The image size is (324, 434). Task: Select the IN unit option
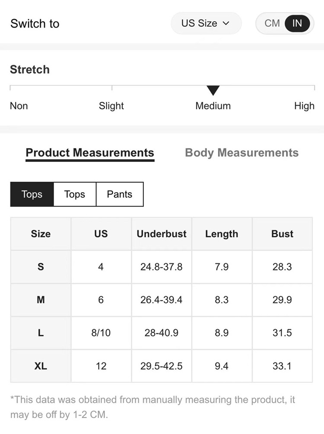point(297,23)
